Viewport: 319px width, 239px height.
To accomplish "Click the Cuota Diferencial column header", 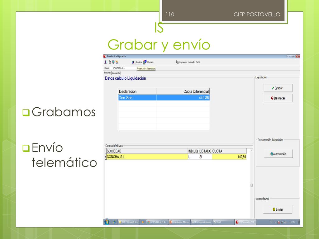I will point(183,91).
